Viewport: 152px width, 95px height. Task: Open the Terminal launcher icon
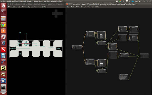pyautogui.click(x=3, y=87)
